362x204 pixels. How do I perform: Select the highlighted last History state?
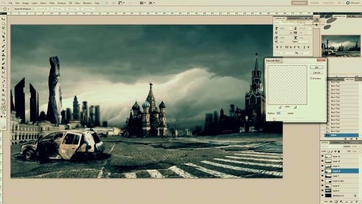pos(341,135)
